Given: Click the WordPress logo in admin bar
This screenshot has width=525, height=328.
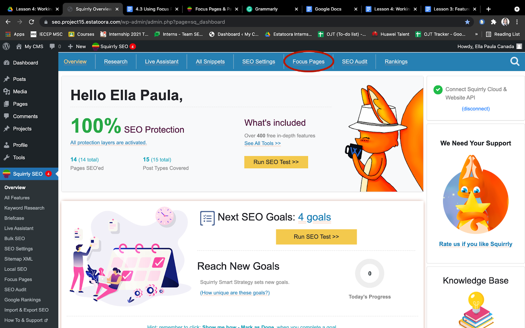Looking at the screenshot, I should (x=6, y=47).
